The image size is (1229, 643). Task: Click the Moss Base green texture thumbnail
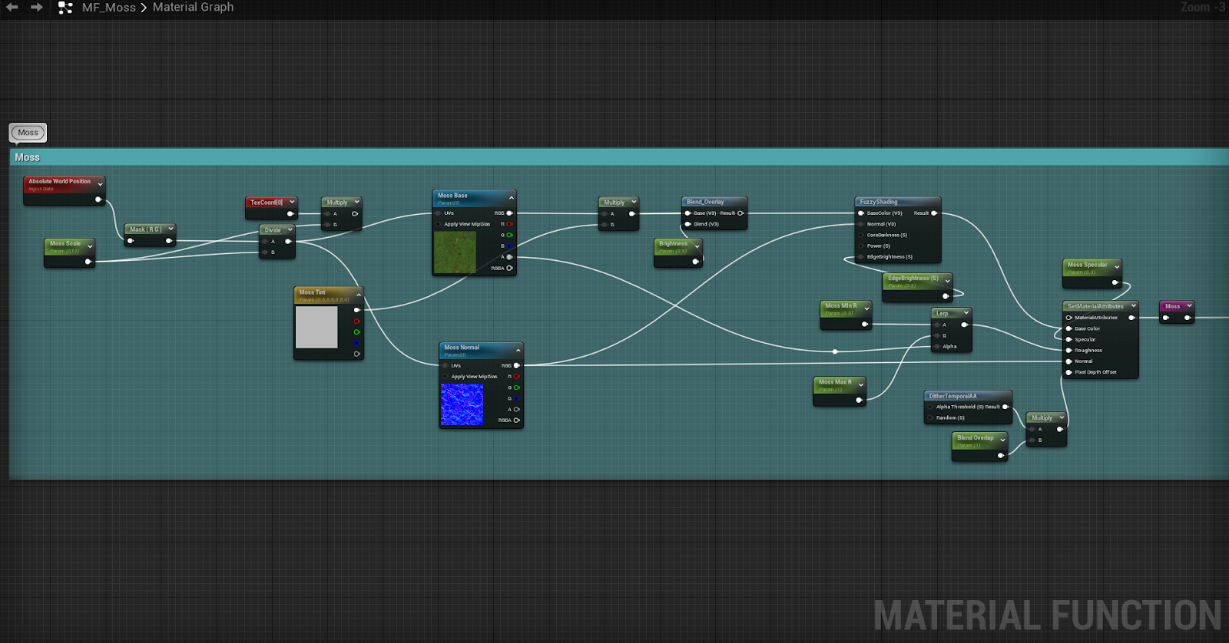point(455,252)
